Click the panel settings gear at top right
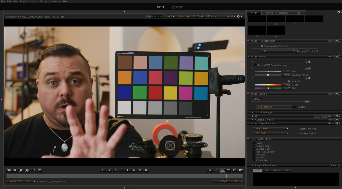The image size is (342, 189). (339, 13)
